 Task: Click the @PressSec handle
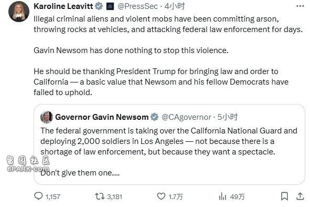tap(137, 6)
